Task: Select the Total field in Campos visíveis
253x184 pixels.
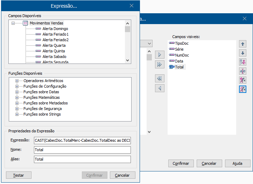Action: click(x=179, y=67)
